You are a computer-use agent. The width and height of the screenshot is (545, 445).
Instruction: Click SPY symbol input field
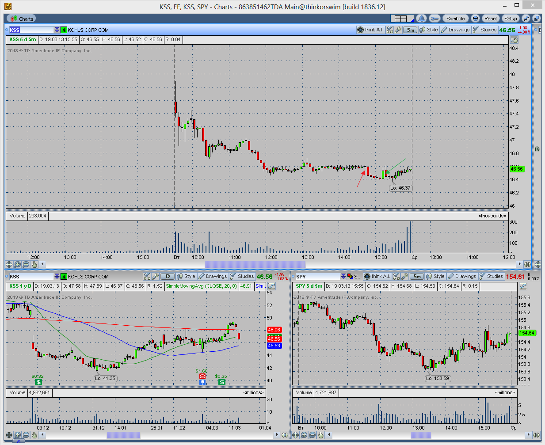tap(318, 276)
